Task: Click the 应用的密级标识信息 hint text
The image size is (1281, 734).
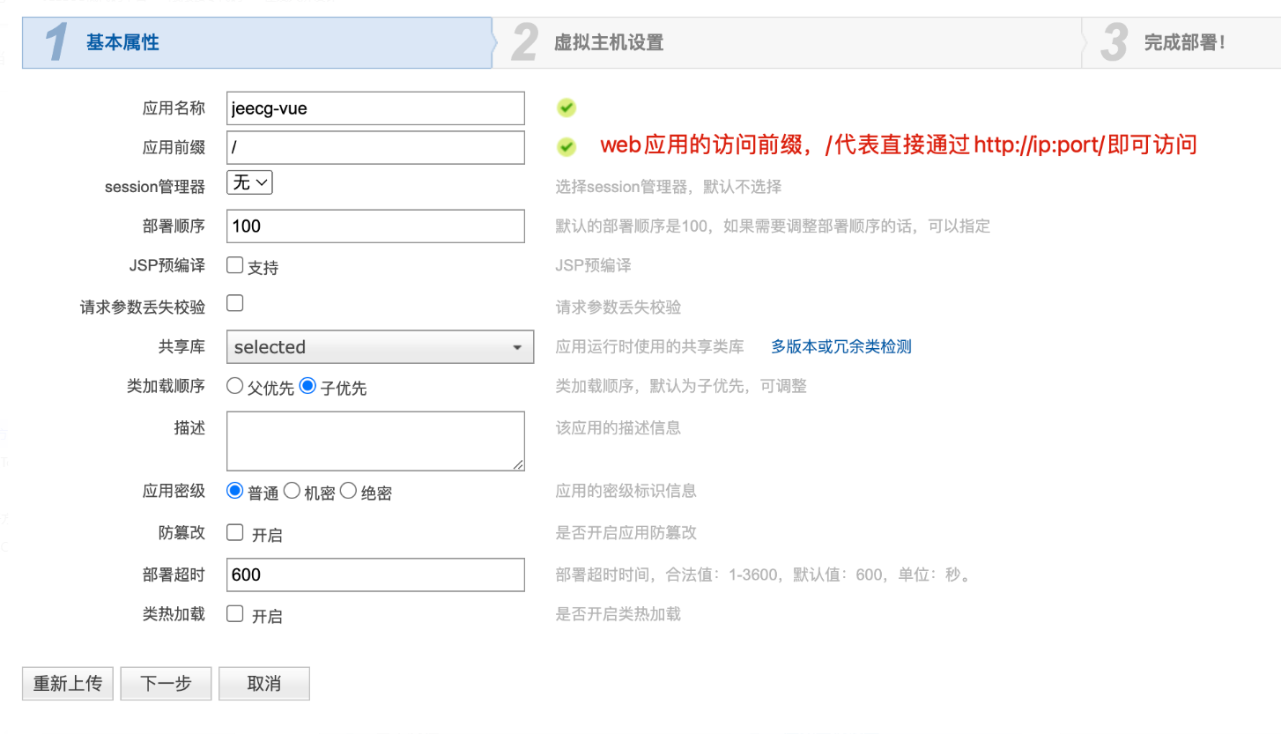Action: pyautogui.click(x=626, y=490)
